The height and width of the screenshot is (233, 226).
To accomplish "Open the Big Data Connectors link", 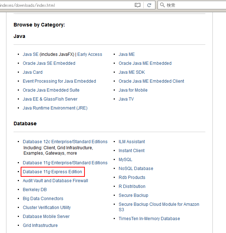I will [x=43, y=199].
